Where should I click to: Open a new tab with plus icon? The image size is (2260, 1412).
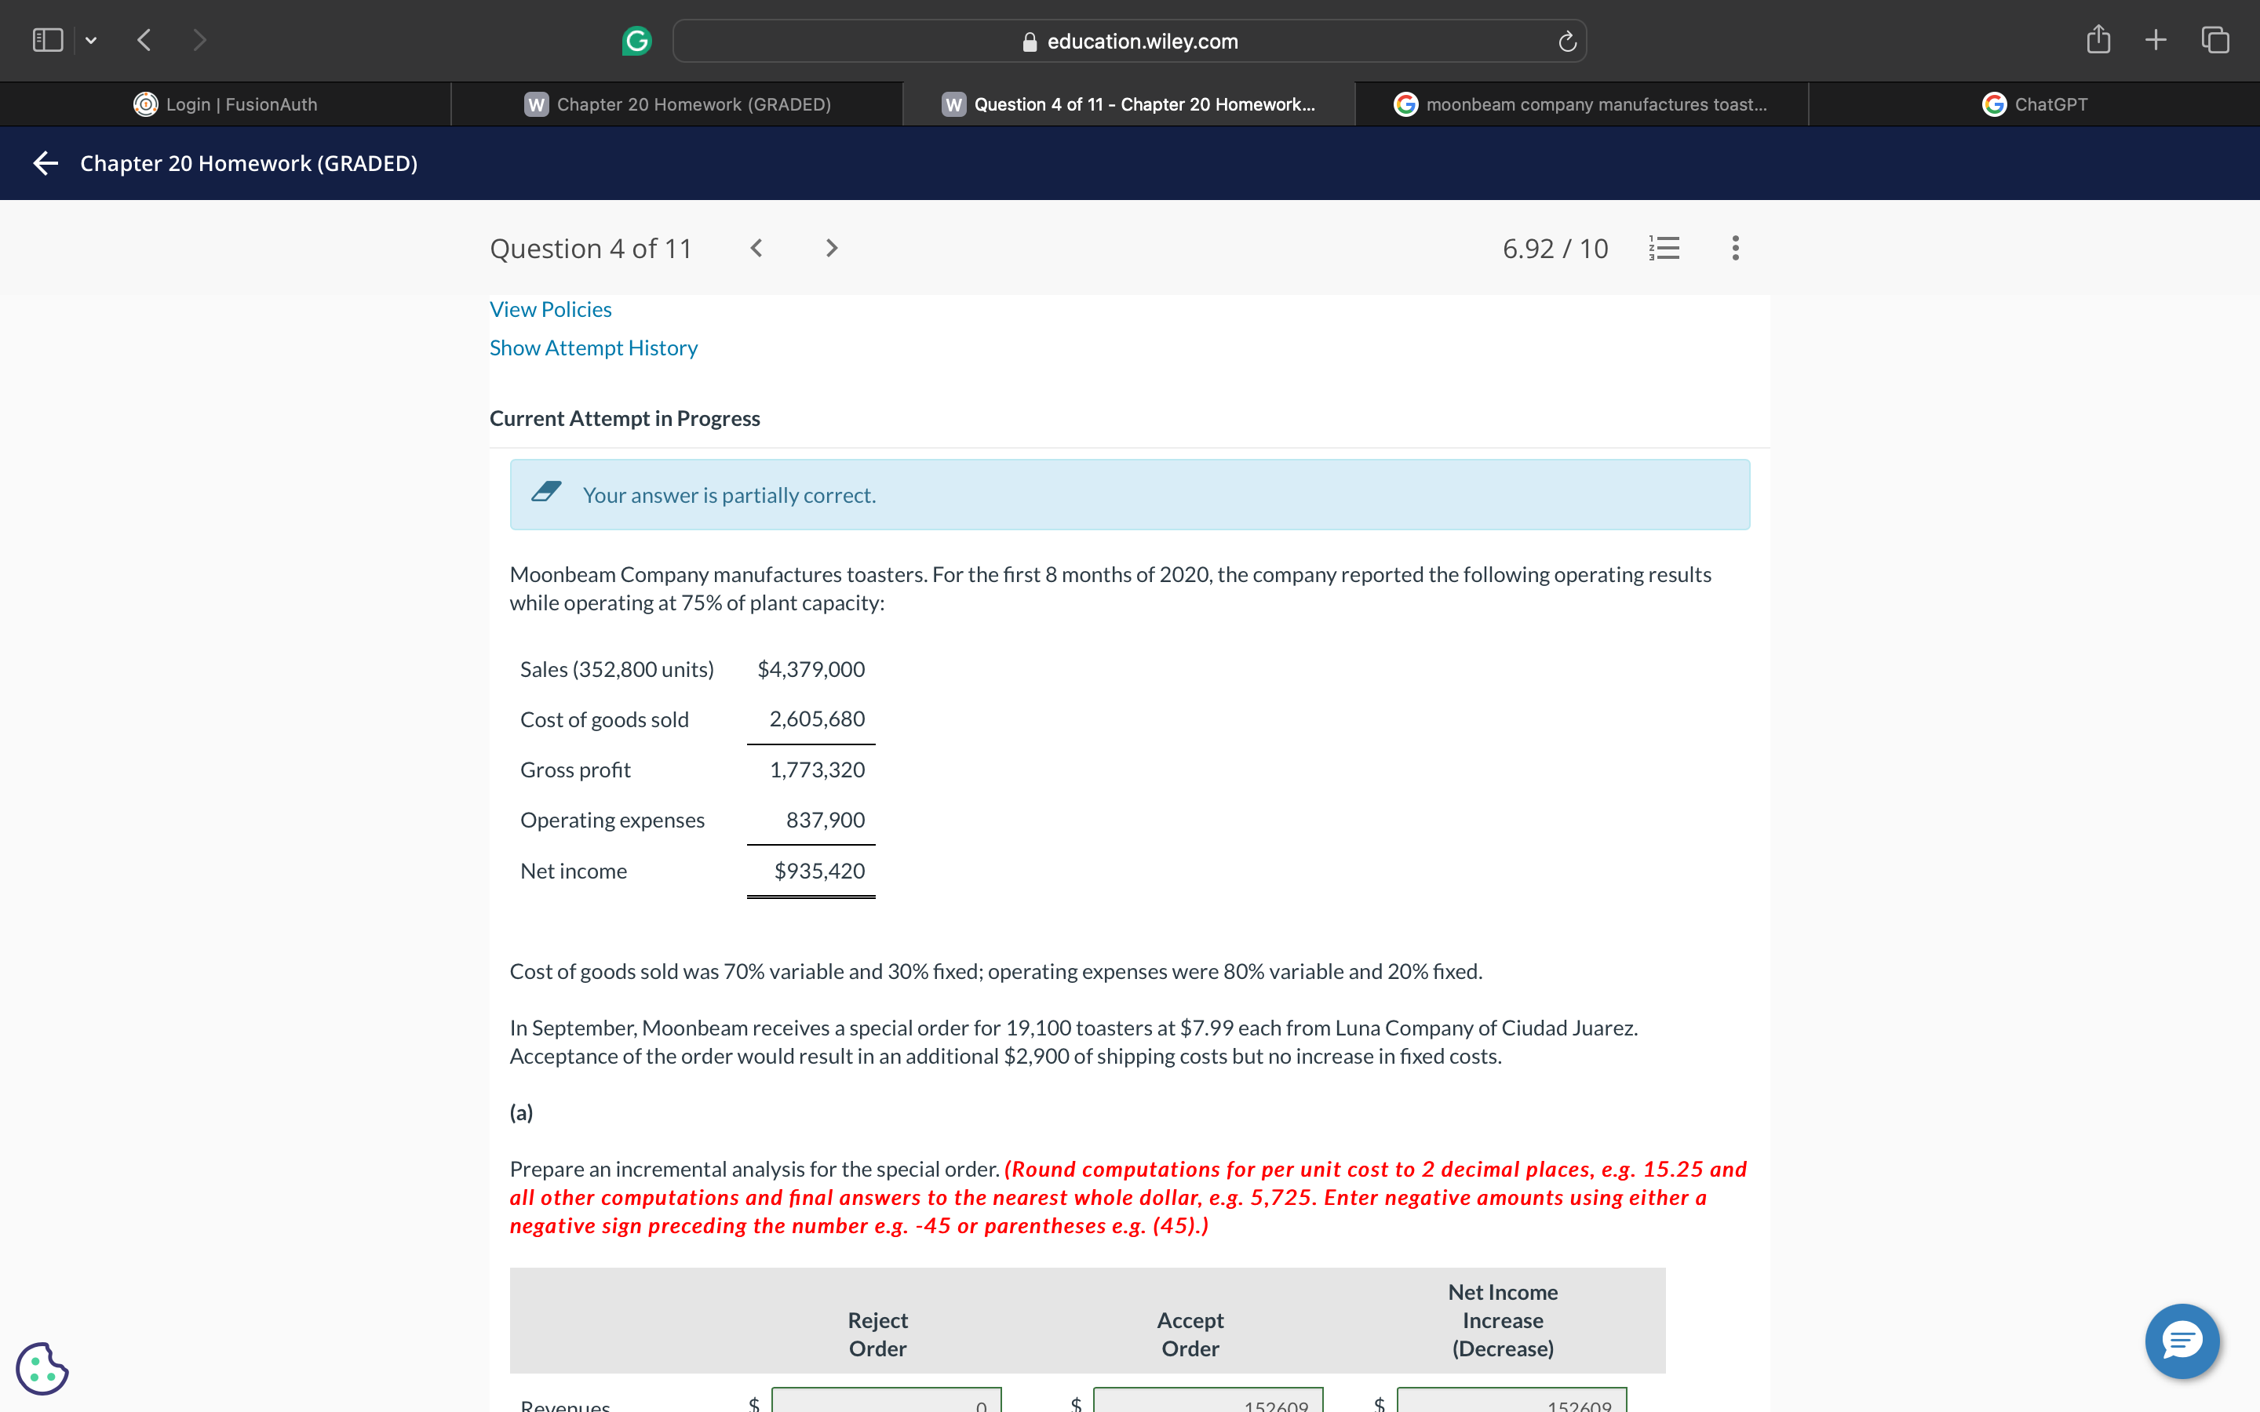tap(2156, 40)
